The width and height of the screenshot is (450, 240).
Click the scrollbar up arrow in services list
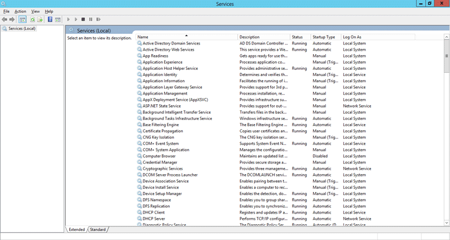pos(447,37)
